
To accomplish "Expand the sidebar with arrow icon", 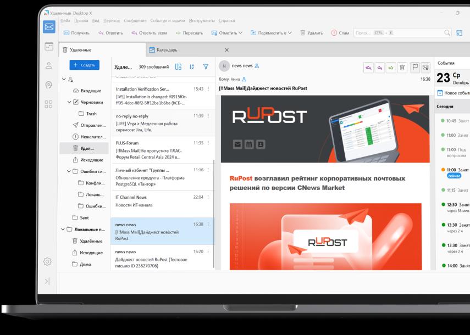I will click(47, 281).
